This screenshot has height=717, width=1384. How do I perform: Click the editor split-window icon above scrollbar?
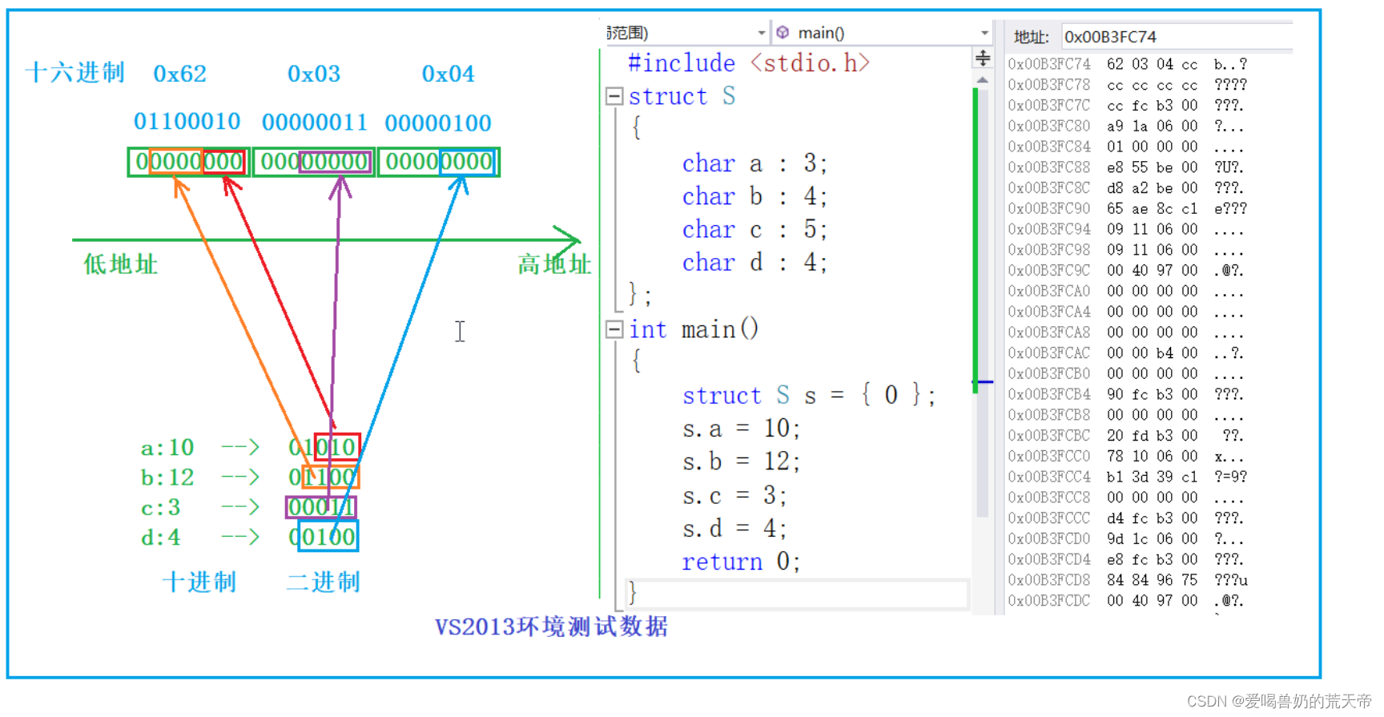[x=983, y=58]
